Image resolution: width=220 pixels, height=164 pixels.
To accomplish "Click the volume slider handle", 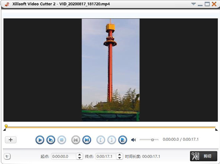I will click(x=153, y=140).
